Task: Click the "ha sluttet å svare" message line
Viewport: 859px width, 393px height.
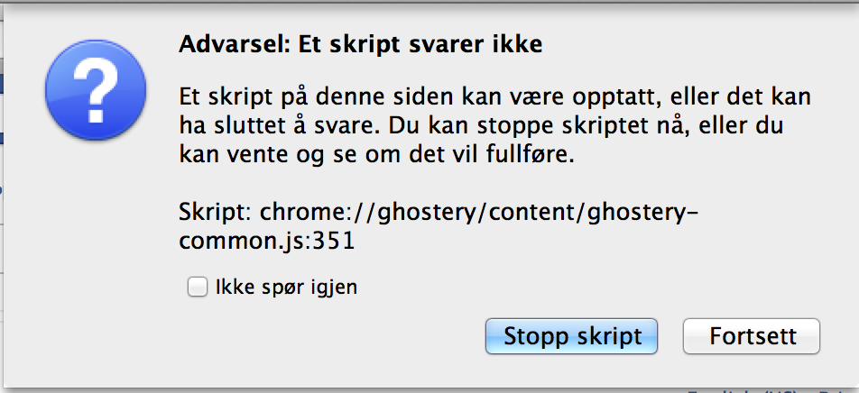Action: pos(481,127)
